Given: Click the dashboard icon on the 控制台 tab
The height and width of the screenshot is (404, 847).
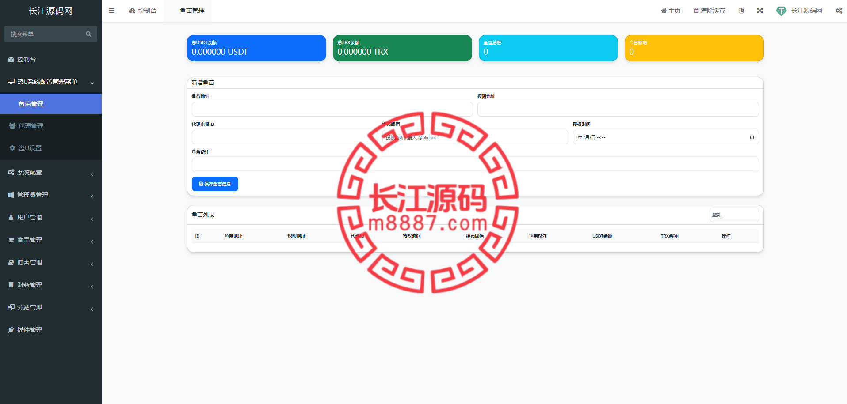Looking at the screenshot, I should [x=132, y=11].
